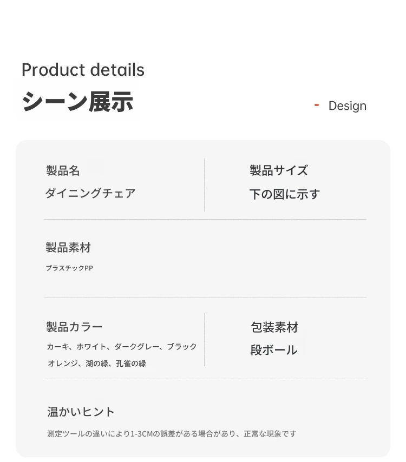The width and height of the screenshot is (406, 462).
Task: Click the プラスチックPP material text
Action: (x=69, y=268)
